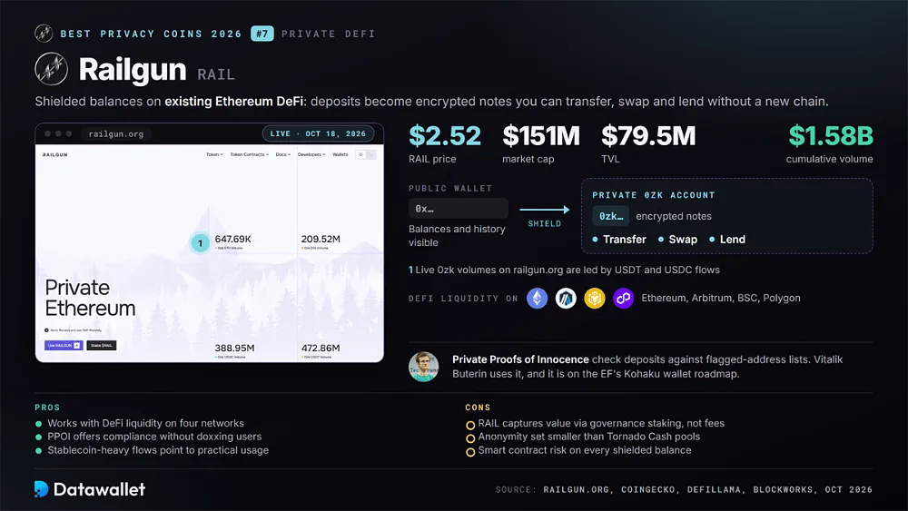This screenshot has height=511, width=908.
Task: Click 'PPOI offers compliance without doxxing users'
Action: click(x=154, y=437)
